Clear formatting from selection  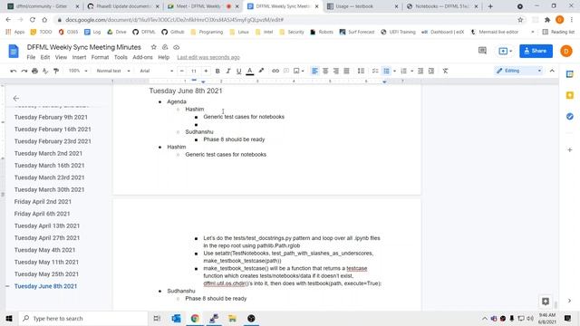pyautogui.click(x=445, y=71)
